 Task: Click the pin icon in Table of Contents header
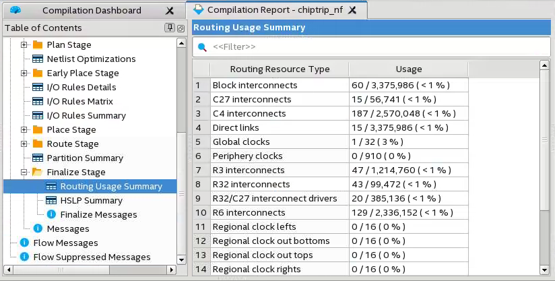pyautogui.click(x=170, y=28)
